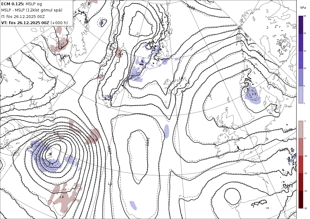310x219 pixels.
Task: Select the purple 5 to 10 hPa legend swatch
Action: point(301,77)
